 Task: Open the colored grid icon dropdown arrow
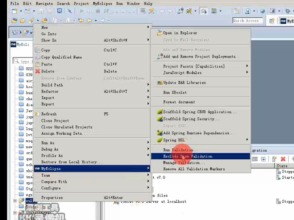(220, 11)
